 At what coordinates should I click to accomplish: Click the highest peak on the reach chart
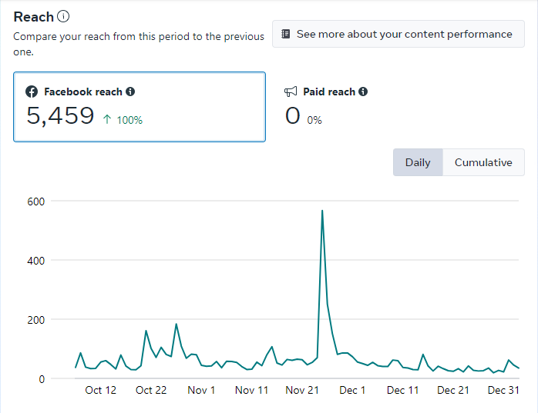[322, 211]
